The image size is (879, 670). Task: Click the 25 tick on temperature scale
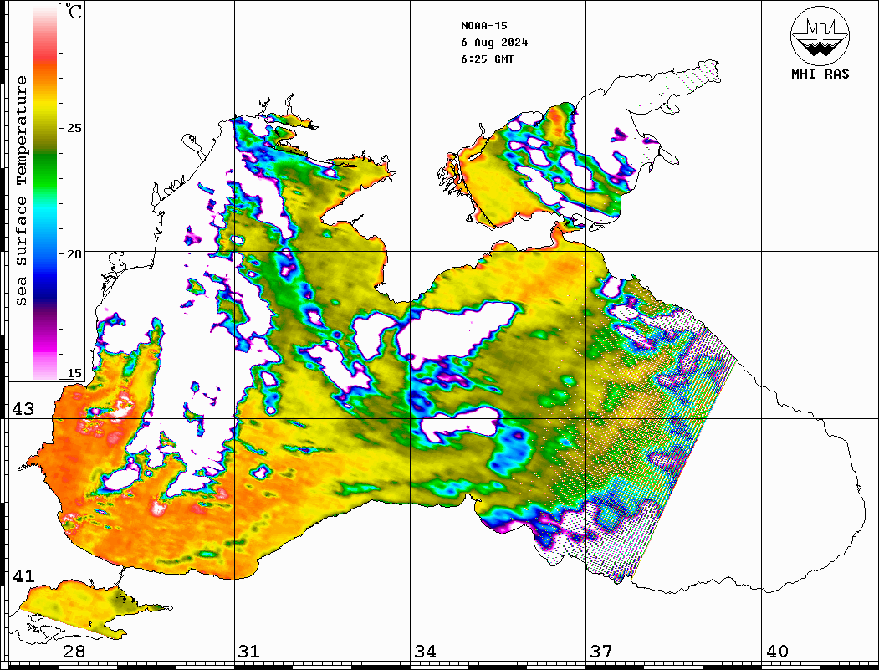tap(74, 128)
